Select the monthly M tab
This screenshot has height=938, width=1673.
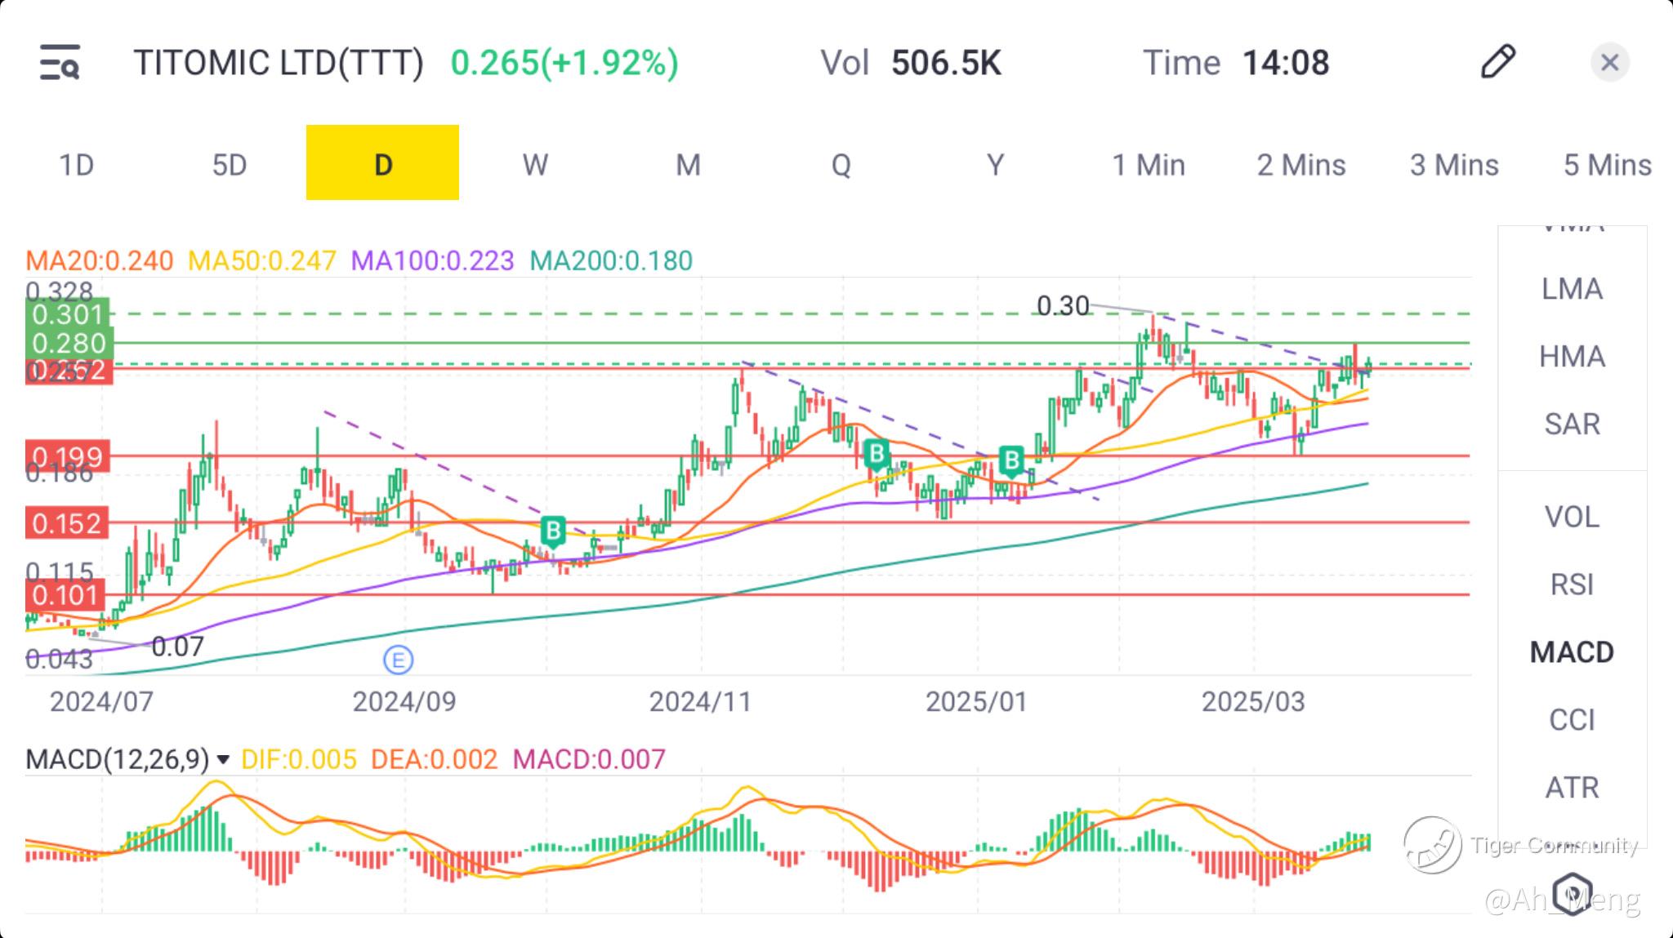688,164
